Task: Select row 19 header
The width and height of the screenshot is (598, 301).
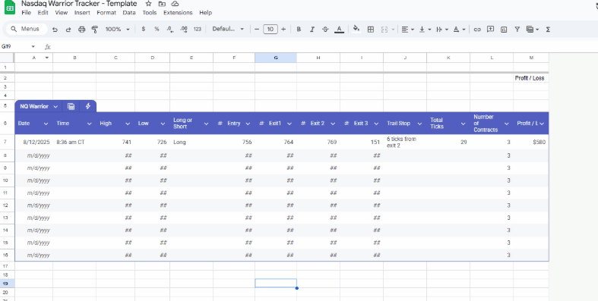Action: (x=8, y=284)
